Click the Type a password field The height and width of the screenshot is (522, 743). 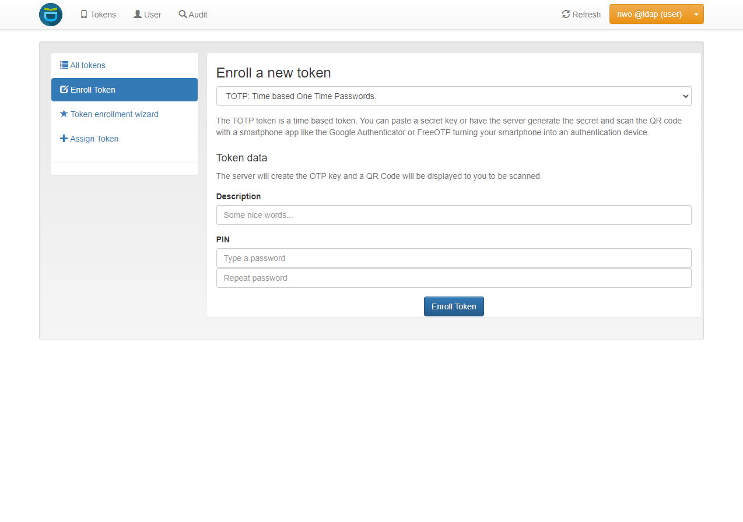pos(453,258)
